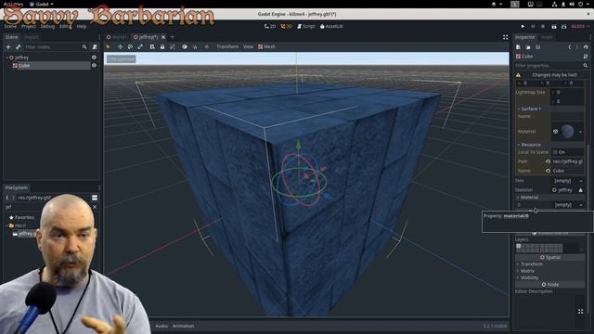Open the Material 0 empty dropdown
Screen dimensions: 594x334
tap(567, 205)
